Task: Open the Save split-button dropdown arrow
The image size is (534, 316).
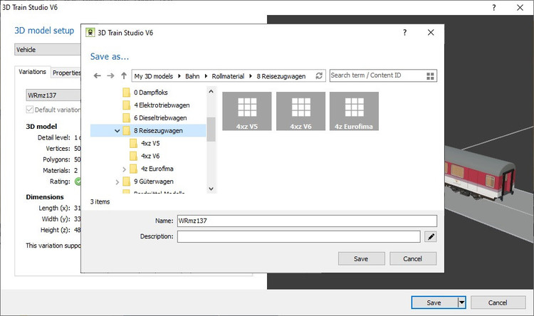Action: tap(461, 302)
